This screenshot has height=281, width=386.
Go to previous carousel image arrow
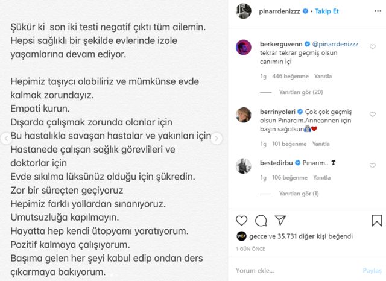[x=5, y=139]
